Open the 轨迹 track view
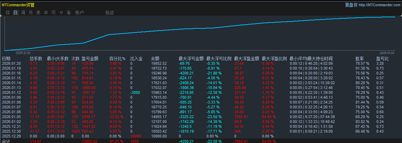402x143 pixels. [x=110, y=12]
